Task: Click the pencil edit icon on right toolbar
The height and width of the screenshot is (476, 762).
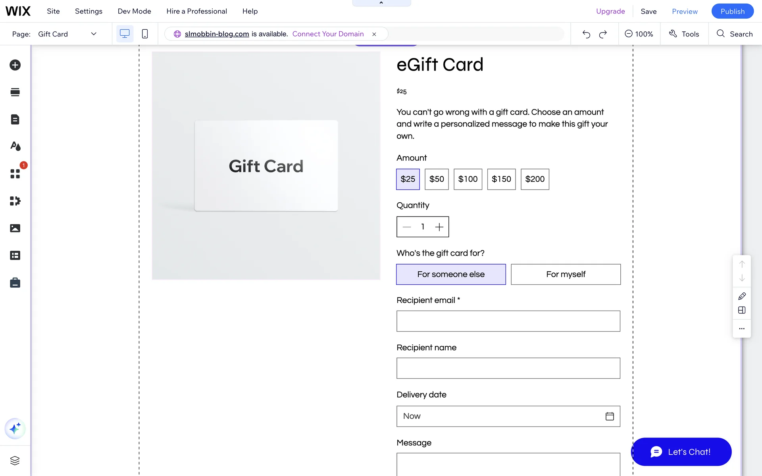Action: coord(742,296)
